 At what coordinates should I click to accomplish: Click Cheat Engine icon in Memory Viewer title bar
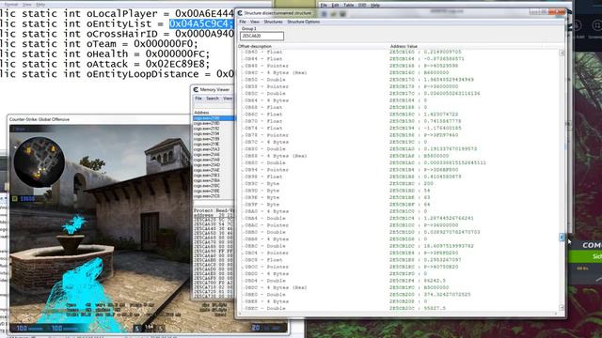[x=196, y=90]
